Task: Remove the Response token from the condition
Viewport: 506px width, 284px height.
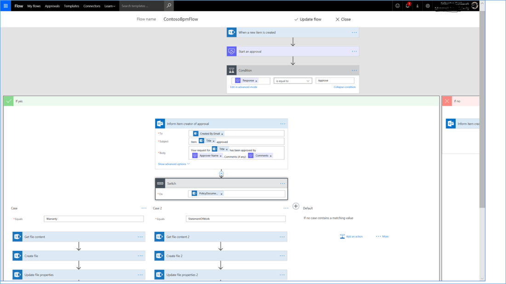Action: point(256,81)
